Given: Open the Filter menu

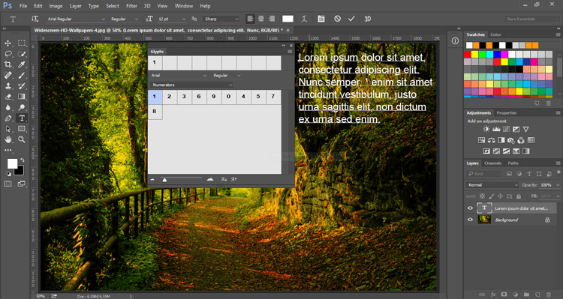Looking at the screenshot, I should (131, 6).
